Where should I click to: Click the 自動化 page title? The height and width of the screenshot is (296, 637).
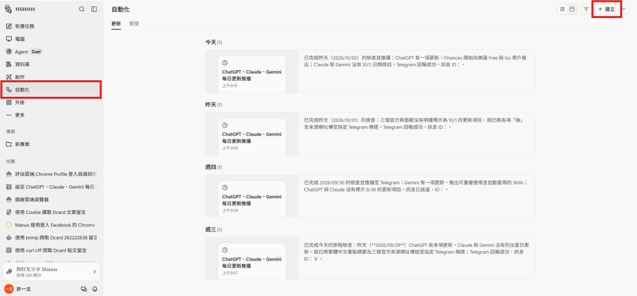click(x=120, y=9)
